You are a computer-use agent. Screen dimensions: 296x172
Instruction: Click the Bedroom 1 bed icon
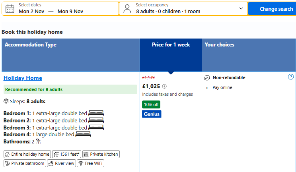96,113
